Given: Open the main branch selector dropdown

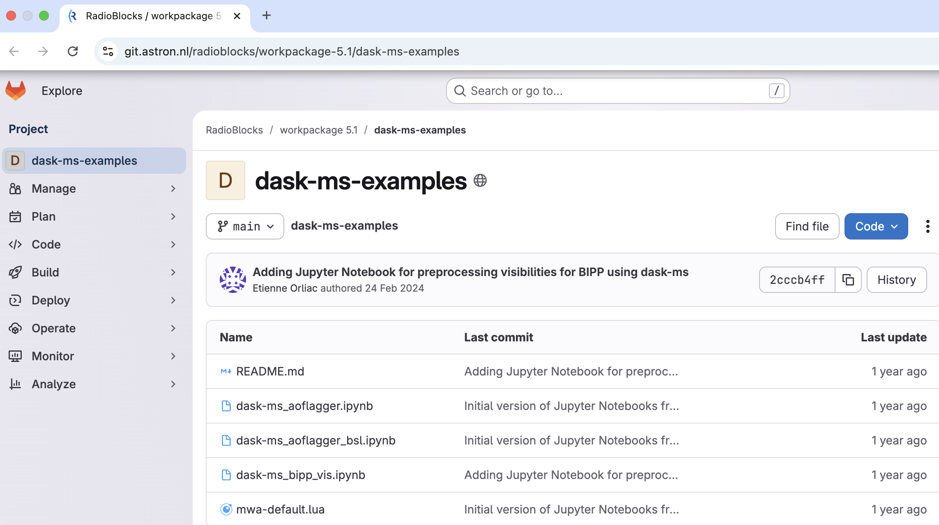Looking at the screenshot, I should [245, 226].
